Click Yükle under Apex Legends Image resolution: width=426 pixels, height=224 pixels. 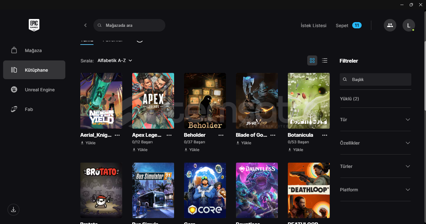140,150
